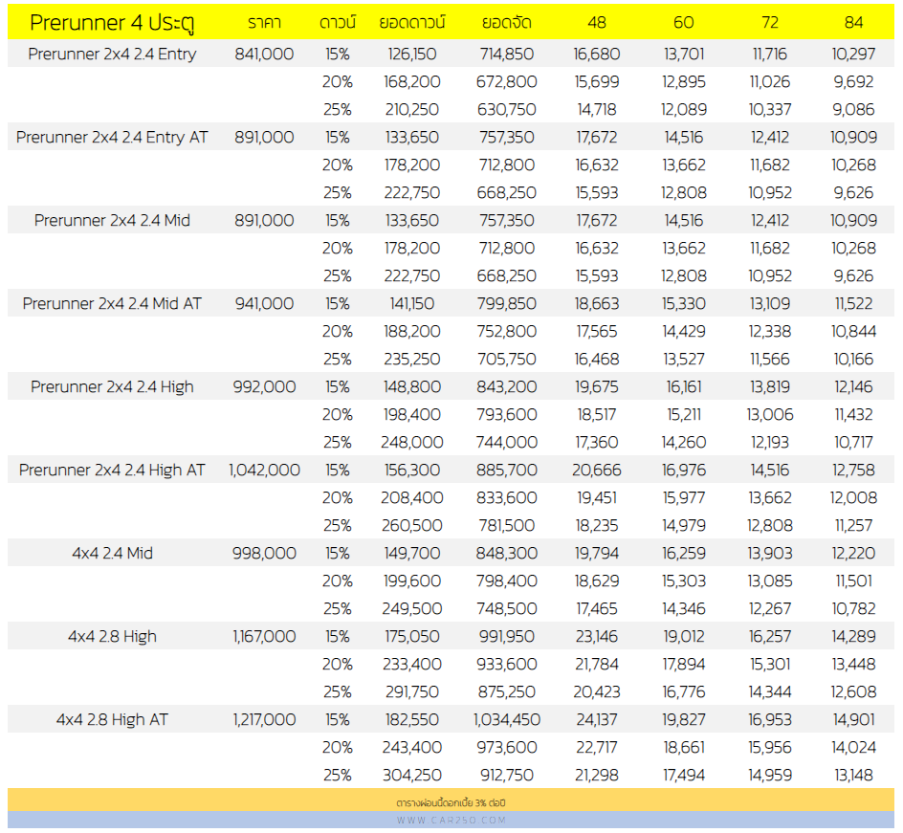Select 'Prerunner 2x4 2.4 Entry AT' model name
Image resolution: width=903 pixels, height=833 pixels.
[x=112, y=137]
